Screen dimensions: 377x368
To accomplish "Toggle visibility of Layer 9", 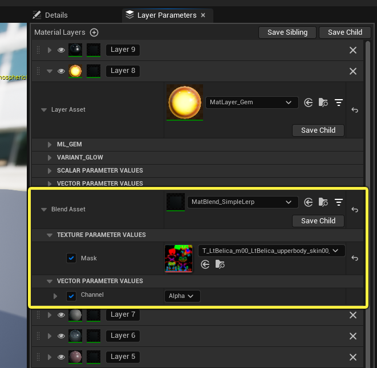I will click(x=61, y=50).
